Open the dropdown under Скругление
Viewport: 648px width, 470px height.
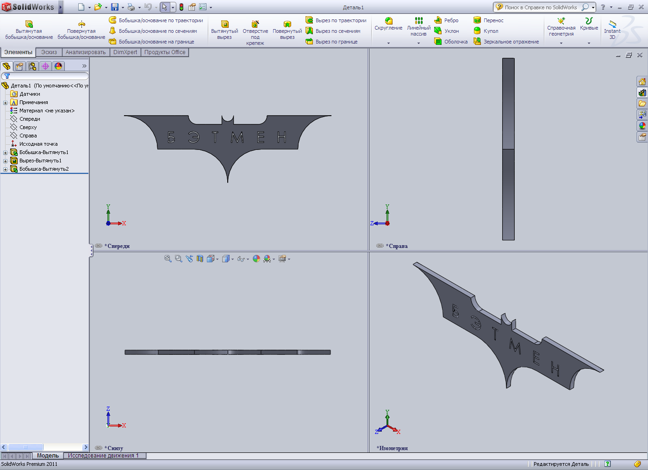pyautogui.click(x=388, y=43)
